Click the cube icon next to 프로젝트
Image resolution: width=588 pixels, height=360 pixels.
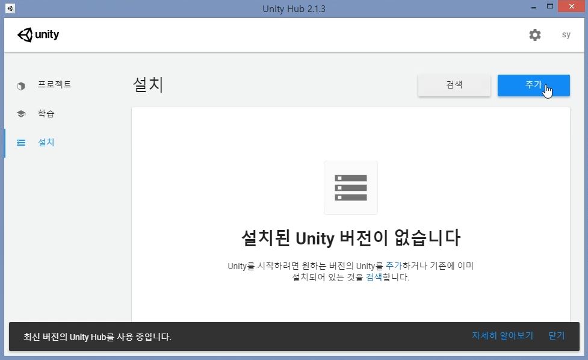pos(21,86)
